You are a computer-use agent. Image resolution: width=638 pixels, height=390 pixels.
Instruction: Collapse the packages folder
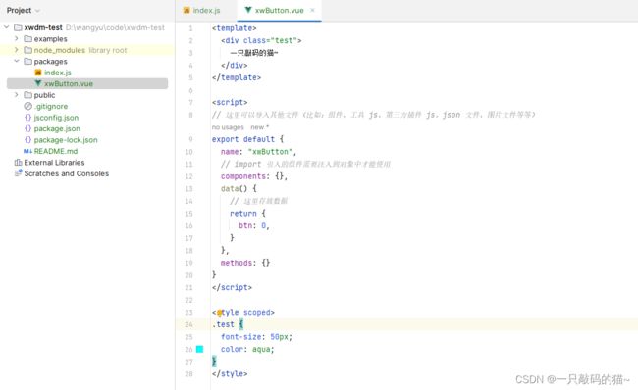coord(17,61)
